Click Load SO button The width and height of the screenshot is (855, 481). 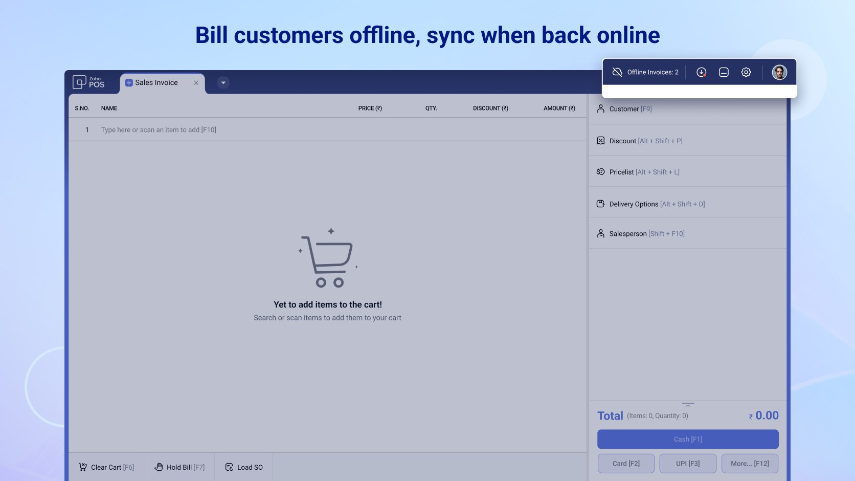click(x=244, y=467)
